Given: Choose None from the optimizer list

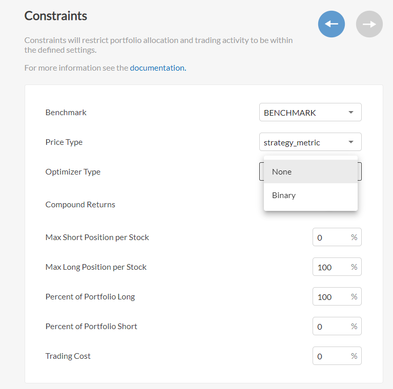Looking at the screenshot, I should tap(311, 171).
